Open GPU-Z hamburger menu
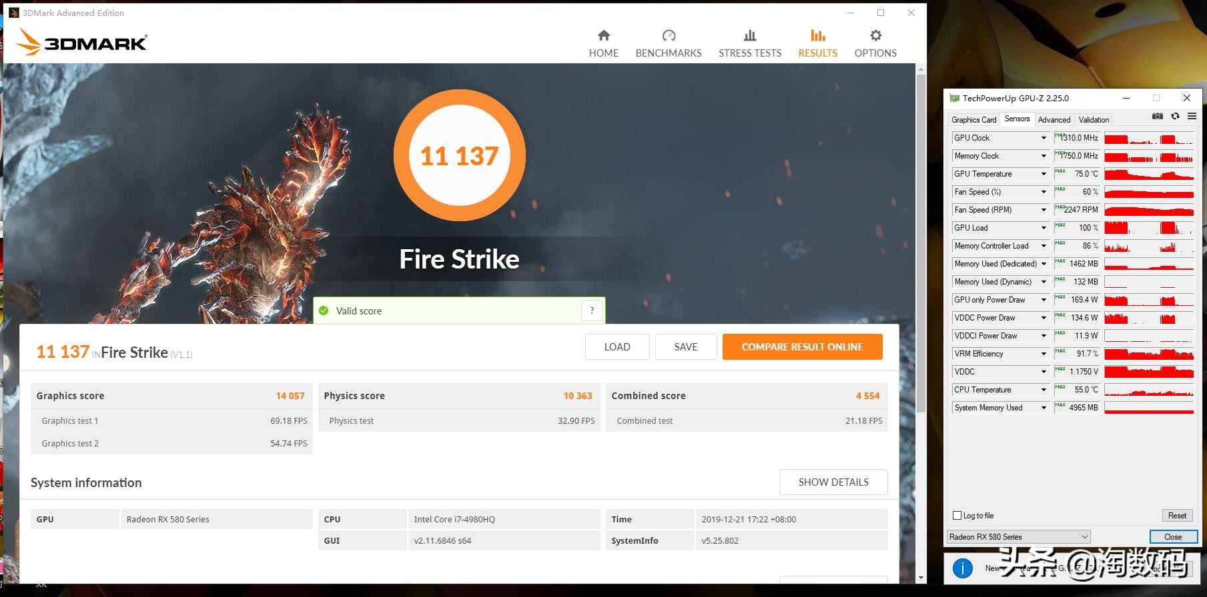Image resolution: width=1207 pixels, height=597 pixels. point(1192,117)
